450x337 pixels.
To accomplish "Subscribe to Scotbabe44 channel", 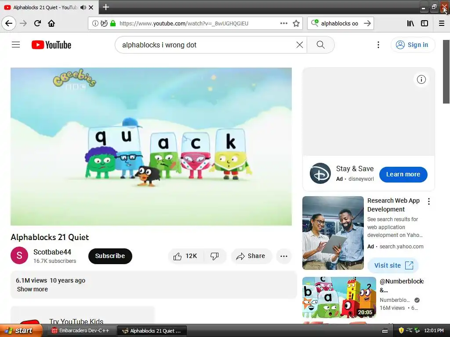I will click(110, 256).
